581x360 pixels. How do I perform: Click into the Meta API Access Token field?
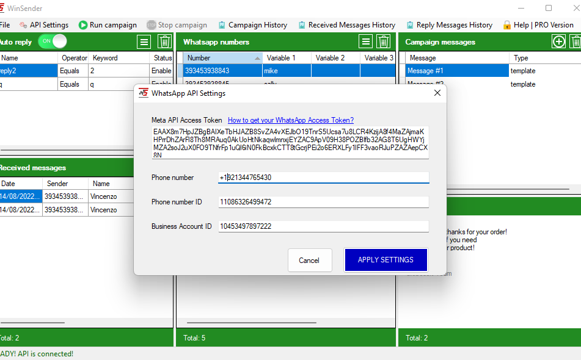[x=290, y=143]
